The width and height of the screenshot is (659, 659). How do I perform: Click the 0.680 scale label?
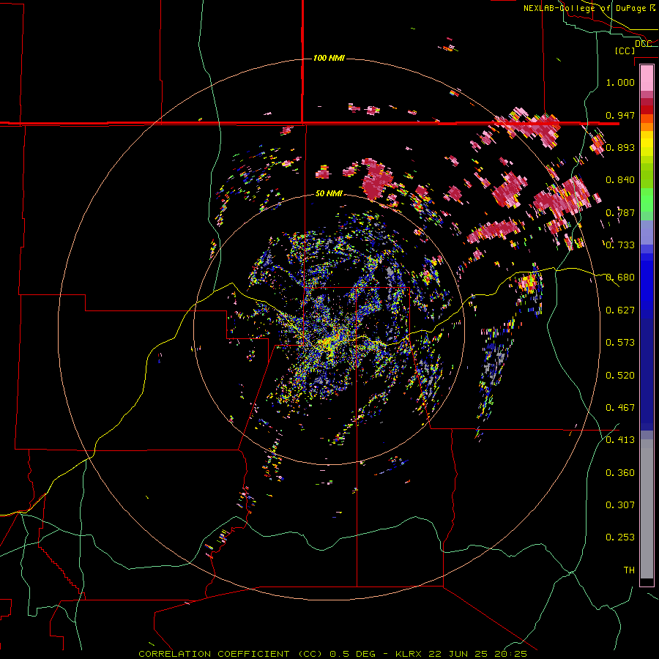[x=620, y=278]
